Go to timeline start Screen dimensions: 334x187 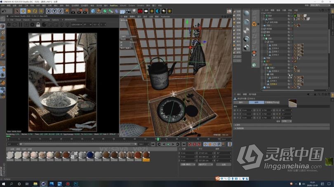153,144
